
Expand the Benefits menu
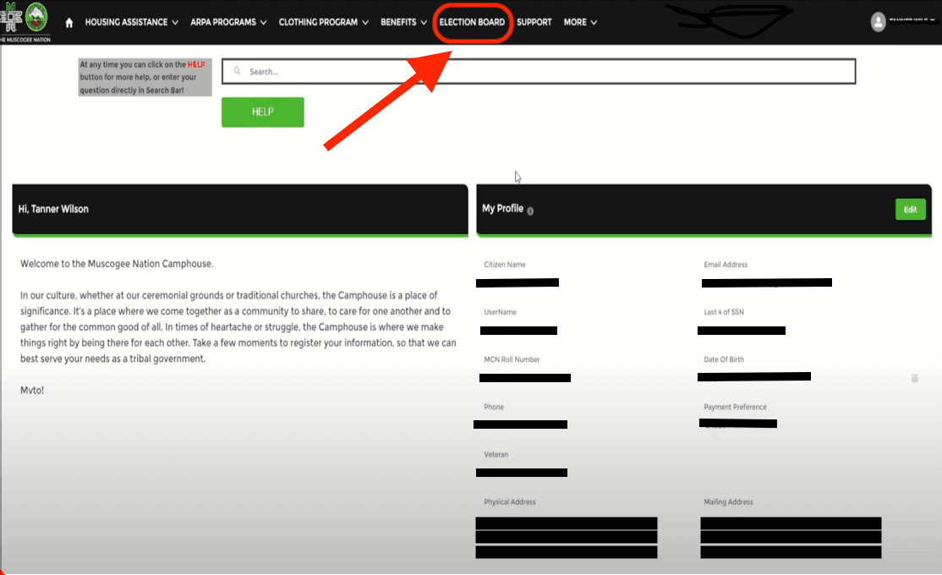(x=403, y=22)
